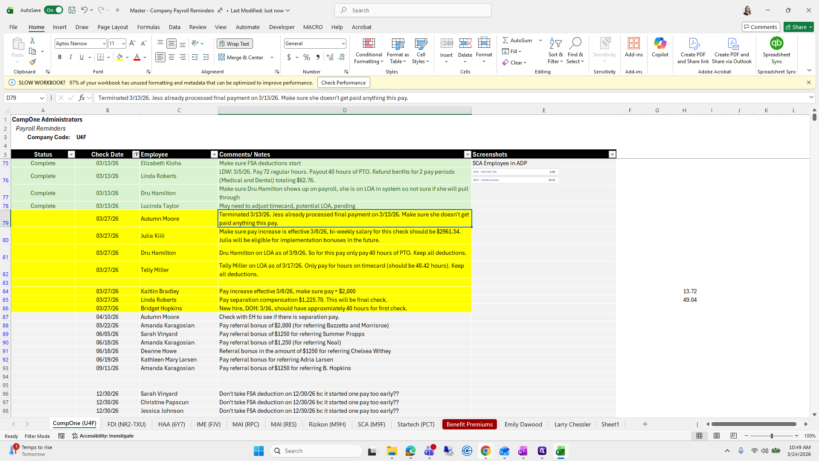Open the MACRO ribbon tab
Image resolution: width=819 pixels, height=461 pixels.
(x=313, y=27)
